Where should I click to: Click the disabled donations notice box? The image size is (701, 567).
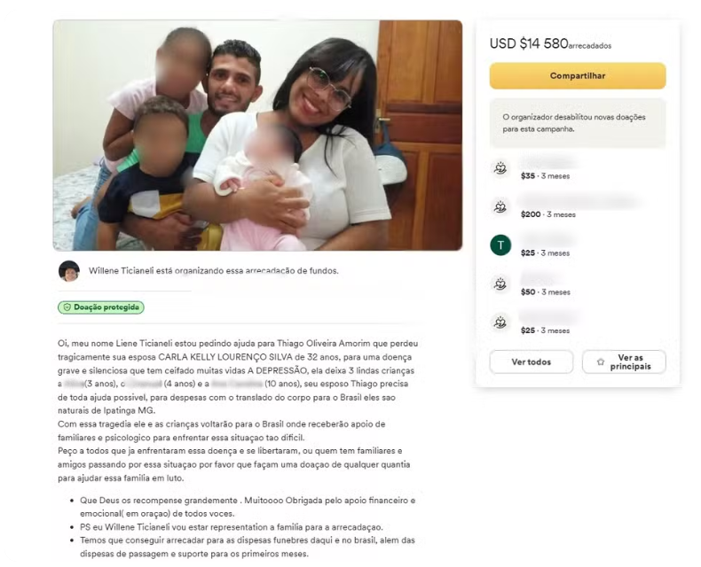point(578,123)
